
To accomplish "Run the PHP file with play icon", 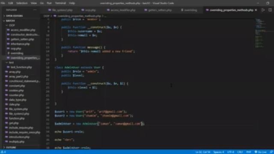I will point(263,10).
